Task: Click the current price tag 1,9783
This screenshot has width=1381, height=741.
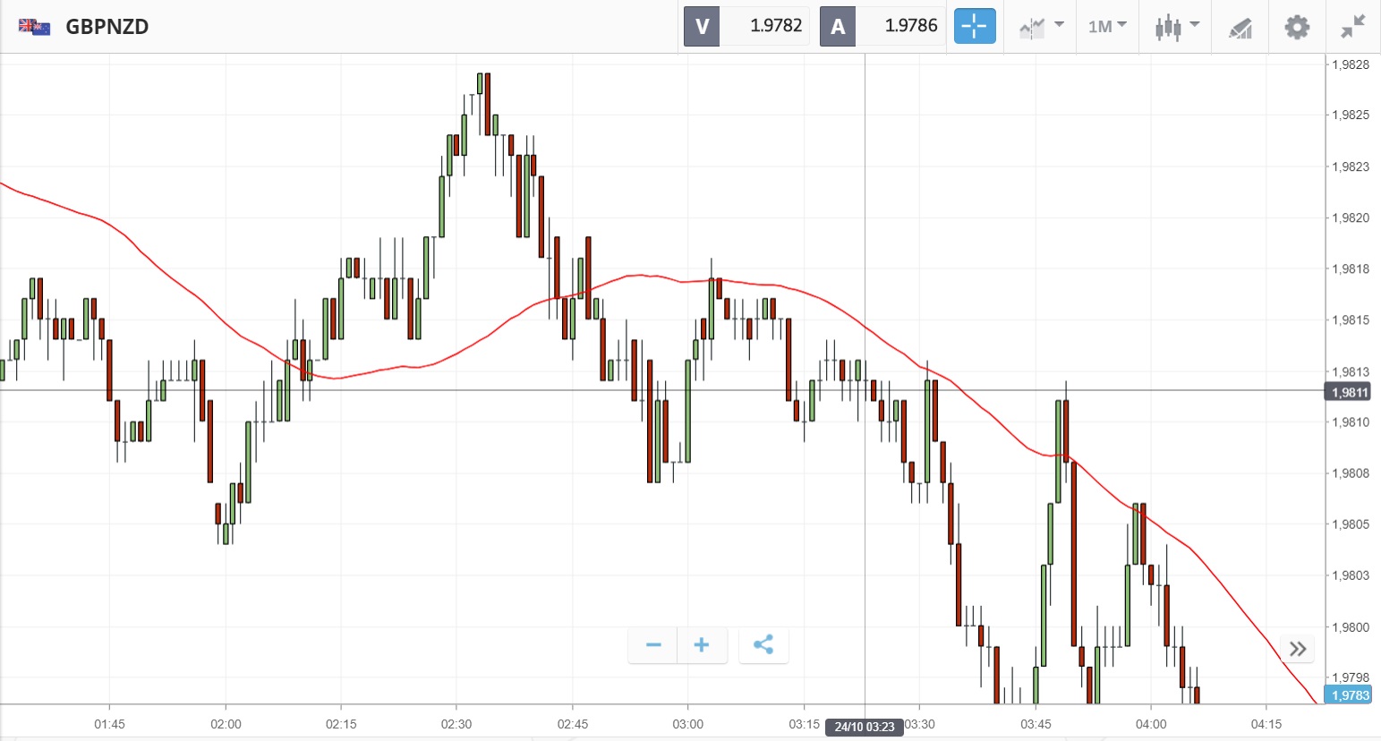Action: click(1350, 695)
